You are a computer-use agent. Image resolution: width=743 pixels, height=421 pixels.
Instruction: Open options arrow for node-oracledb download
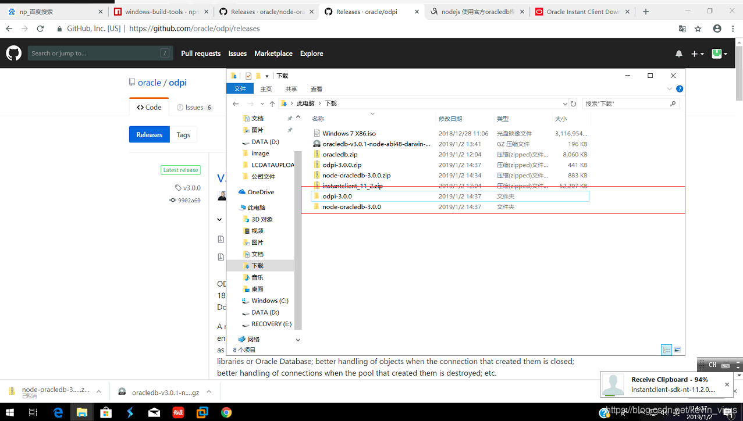(x=99, y=392)
